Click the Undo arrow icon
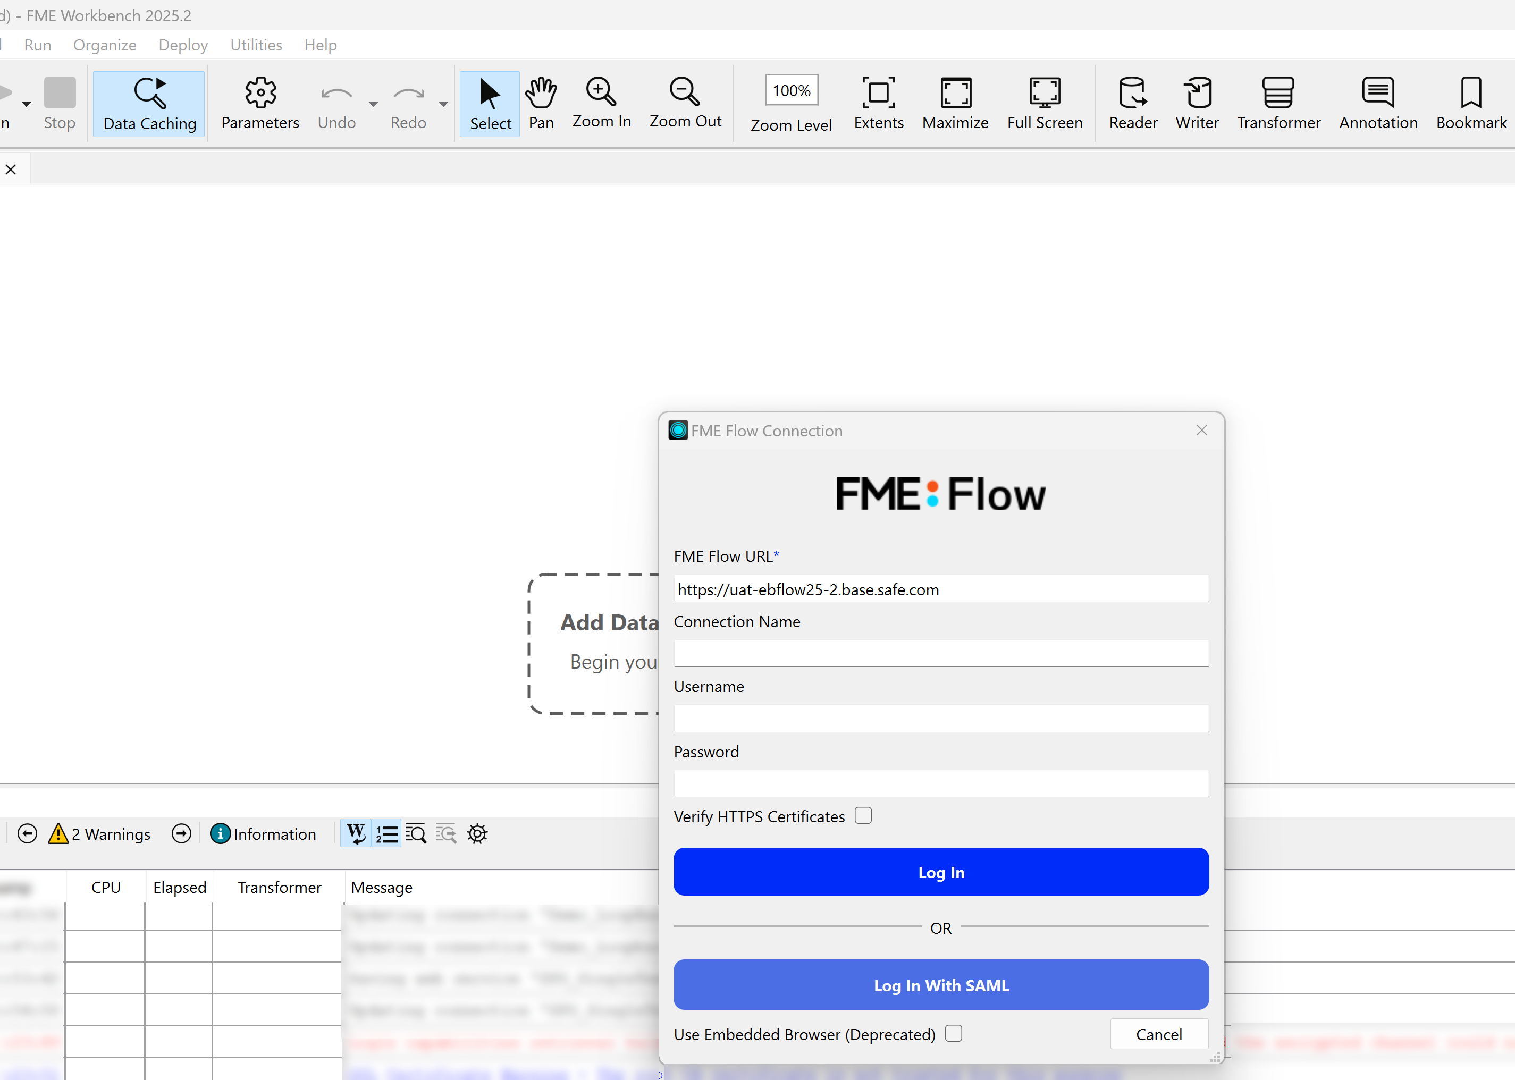1515x1080 pixels. pos(336,103)
